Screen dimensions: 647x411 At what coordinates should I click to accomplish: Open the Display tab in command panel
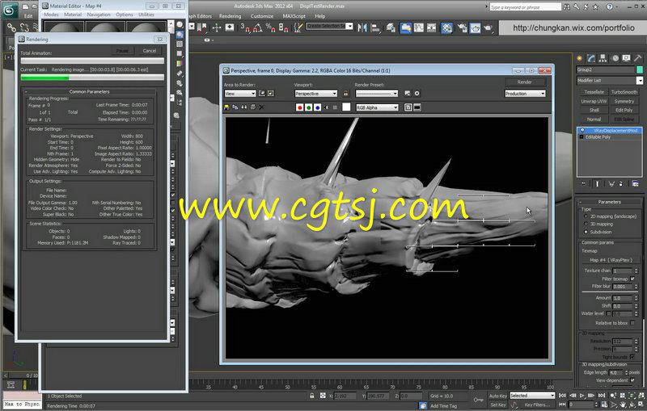pos(626,58)
